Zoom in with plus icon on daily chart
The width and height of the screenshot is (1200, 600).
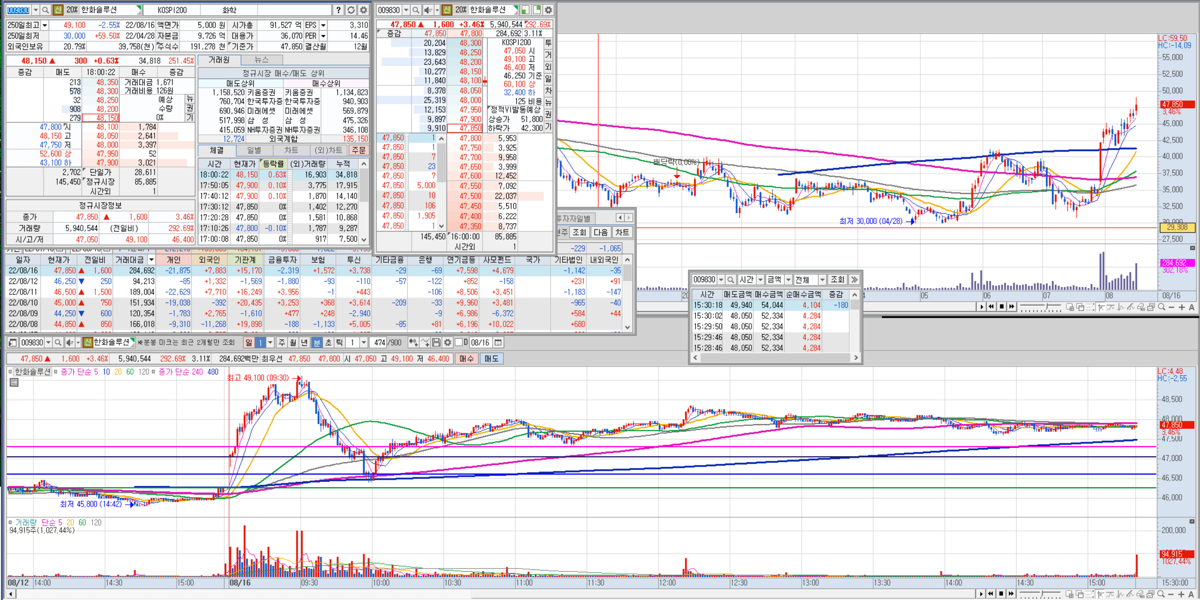1182,307
